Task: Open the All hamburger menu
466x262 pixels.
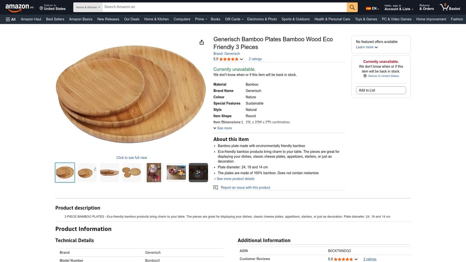Action: pyautogui.click(x=10, y=19)
